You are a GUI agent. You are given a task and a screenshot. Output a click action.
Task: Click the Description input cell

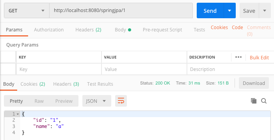click(231, 69)
